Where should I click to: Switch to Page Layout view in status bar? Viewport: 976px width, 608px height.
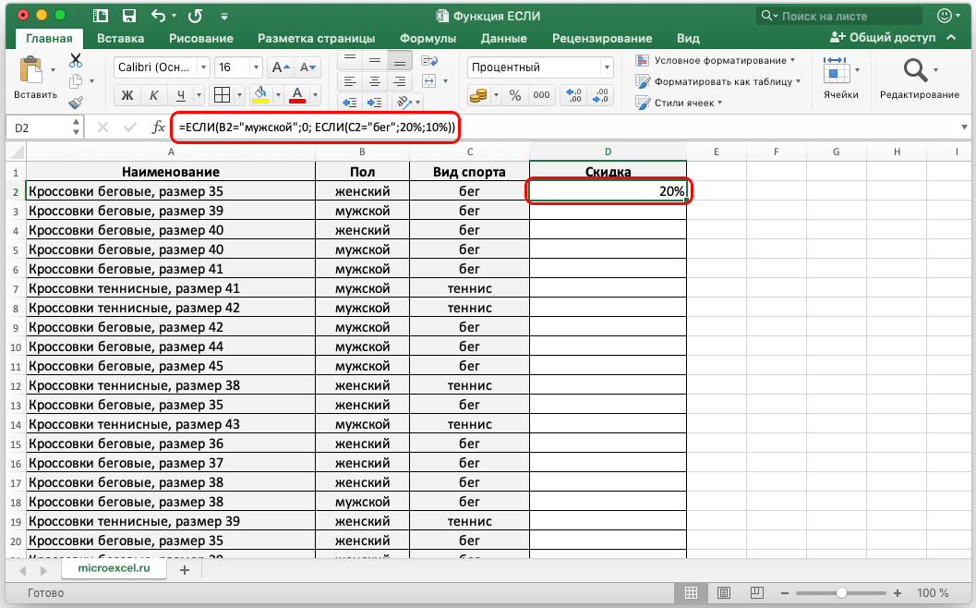point(724,592)
